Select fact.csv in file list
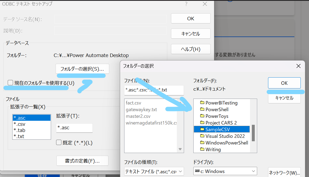The height and width of the screenshot is (177, 309). tap(133, 103)
